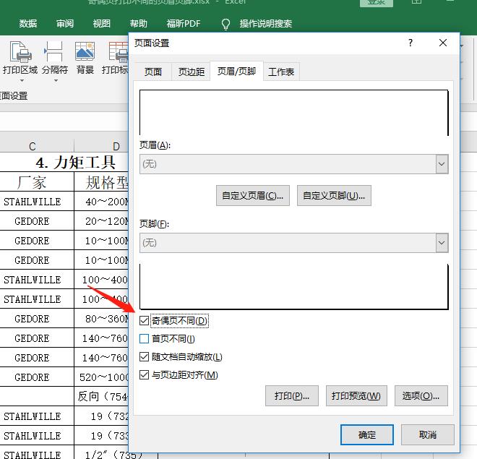Toggle 与页边距对齐 checkbox
Screen dimensions: 477x459
point(145,374)
